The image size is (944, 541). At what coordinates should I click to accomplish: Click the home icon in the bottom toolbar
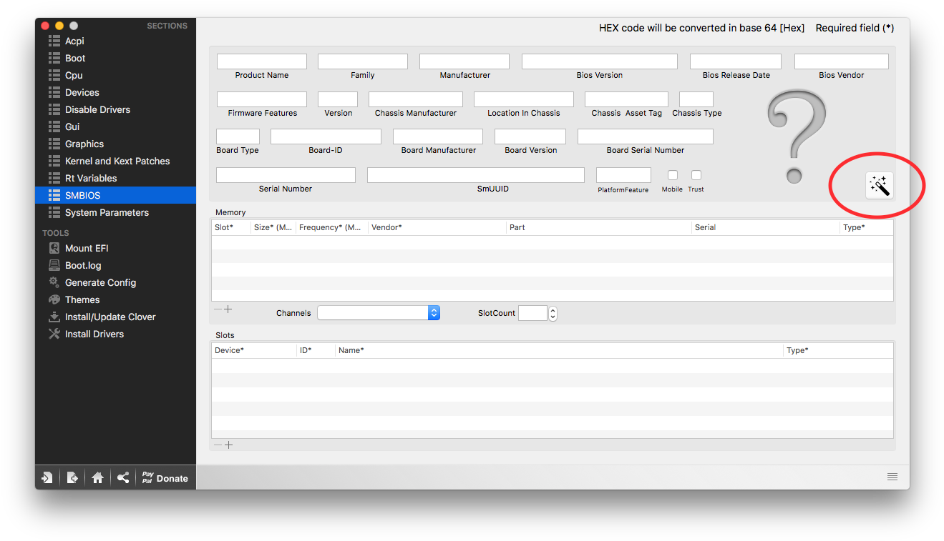(97, 477)
